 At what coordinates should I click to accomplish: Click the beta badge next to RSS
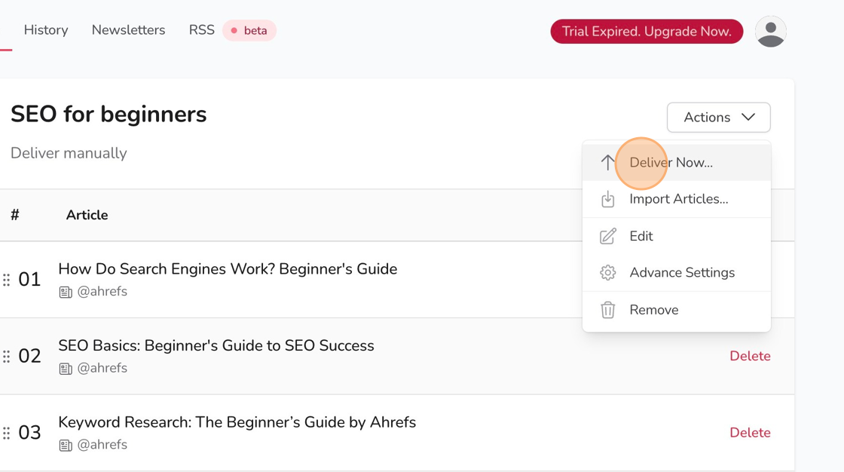pos(249,31)
